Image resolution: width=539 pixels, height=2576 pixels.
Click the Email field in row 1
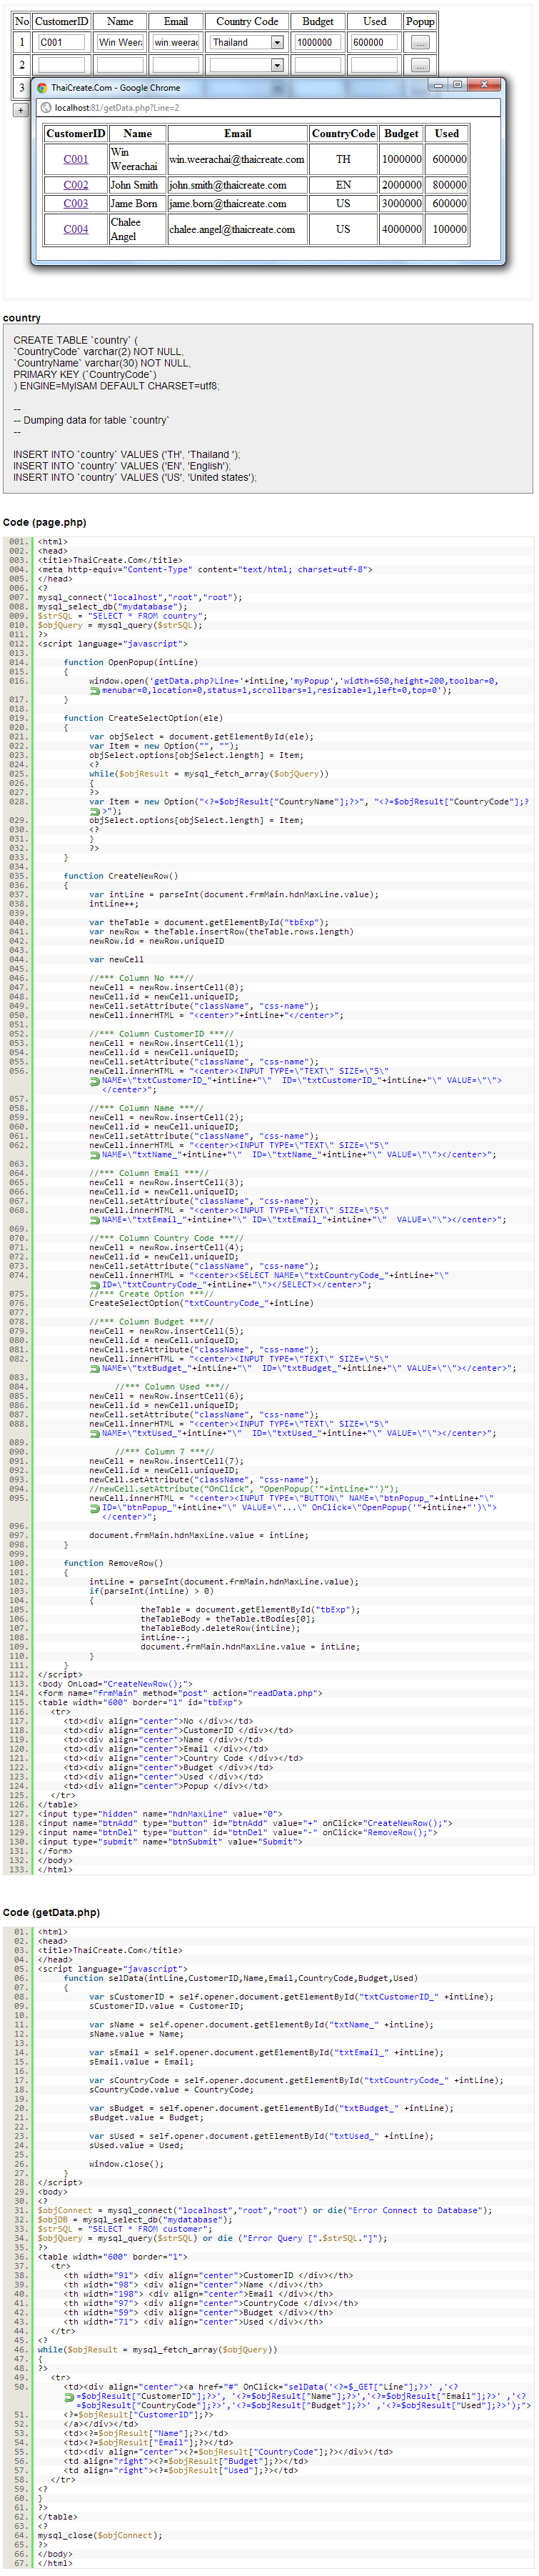176,43
